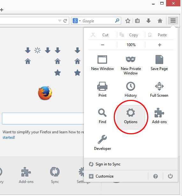Click the bookmark star icon in toolbar
Screen dimensions: 182x196
pyautogui.click(x=128, y=21)
